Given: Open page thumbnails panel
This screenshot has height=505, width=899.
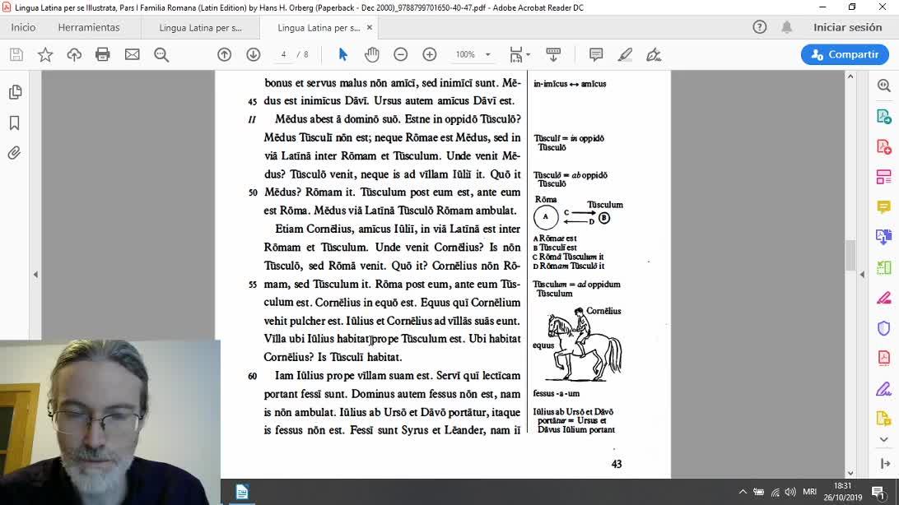Looking at the screenshot, I should coord(15,92).
